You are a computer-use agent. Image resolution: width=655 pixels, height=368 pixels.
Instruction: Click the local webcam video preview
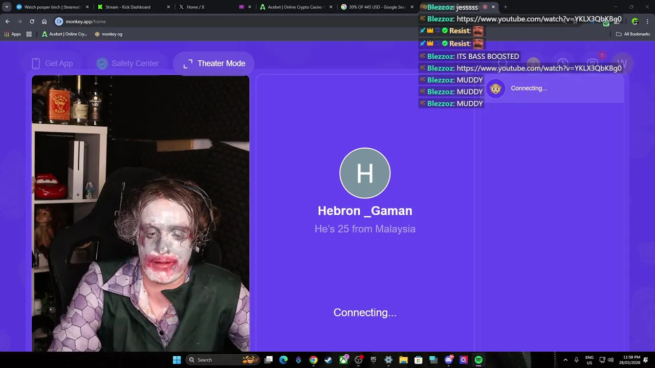point(140,213)
